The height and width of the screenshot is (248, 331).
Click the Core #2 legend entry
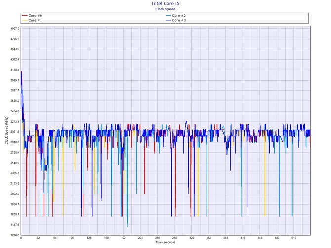coord(176,16)
